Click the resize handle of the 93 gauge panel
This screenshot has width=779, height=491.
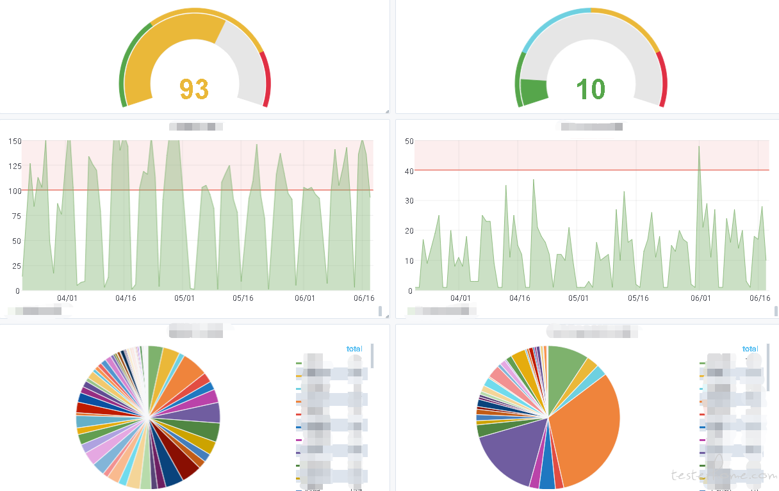(387, 111)
